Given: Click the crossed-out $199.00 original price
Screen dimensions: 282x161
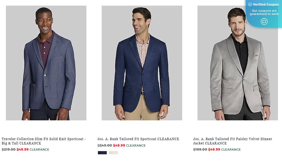Looking at the screenshot, I should click(200, 149).
